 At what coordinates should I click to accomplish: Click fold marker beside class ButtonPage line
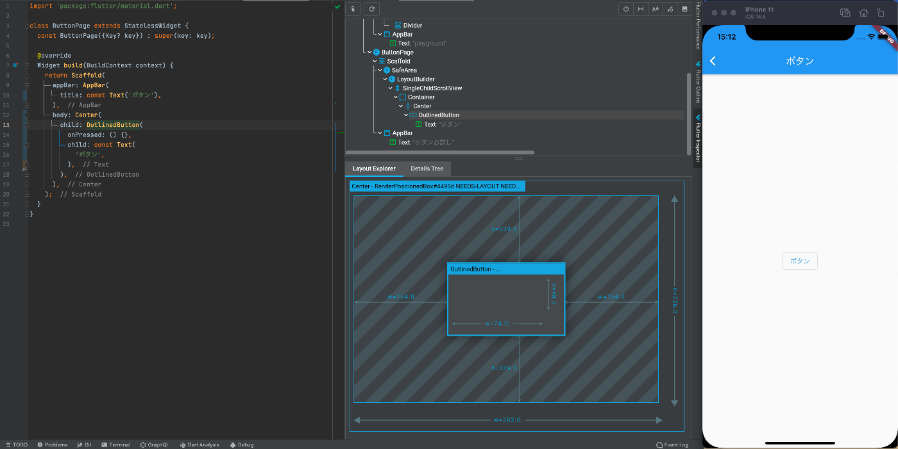click(x=26, y=26)
